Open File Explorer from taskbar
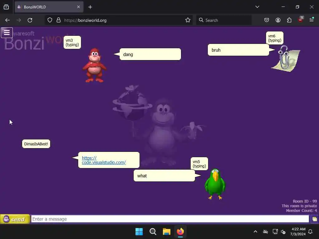The image size is (319, 239). (167, 232)
